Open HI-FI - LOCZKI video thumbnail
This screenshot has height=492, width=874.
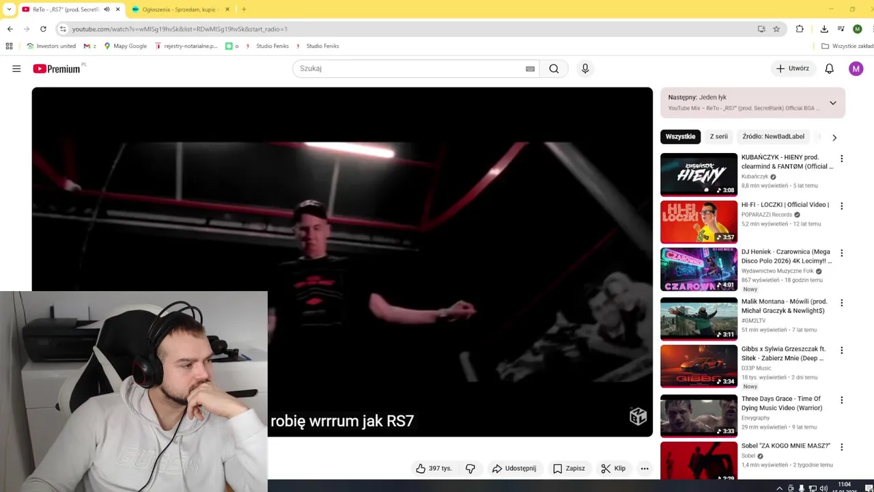(x=699, y=222)
